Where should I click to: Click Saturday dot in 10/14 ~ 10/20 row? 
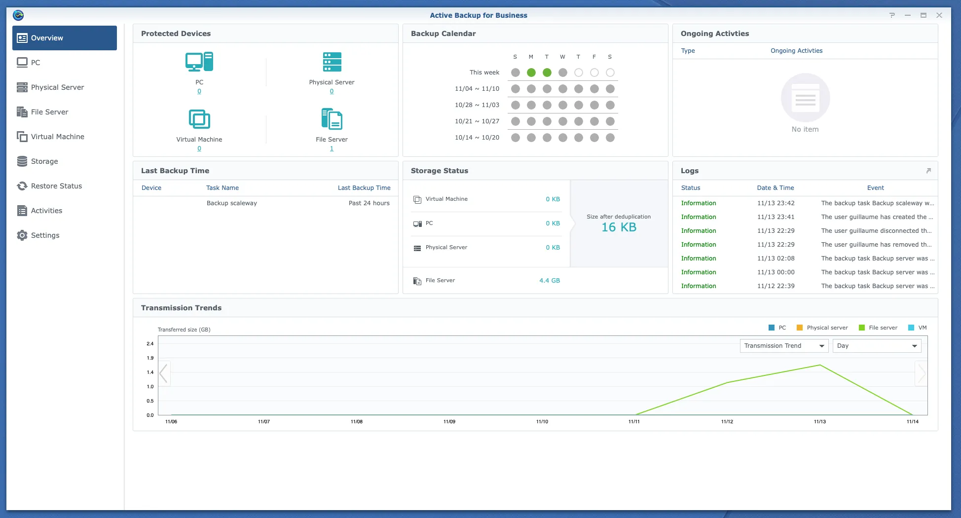[610, 138]
